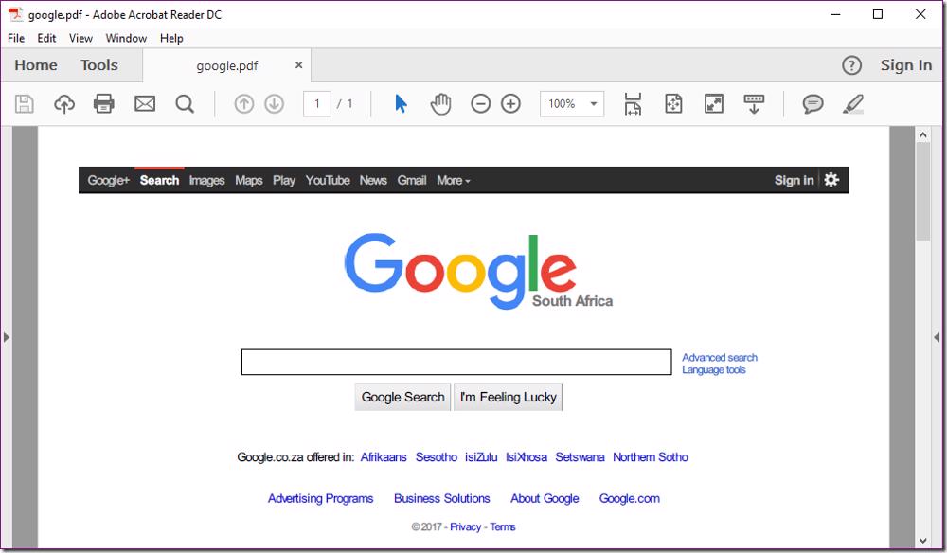Click the Business Solutions link
Screen dimensions: 947x553
pyautogui.click(x=442, y=499)
